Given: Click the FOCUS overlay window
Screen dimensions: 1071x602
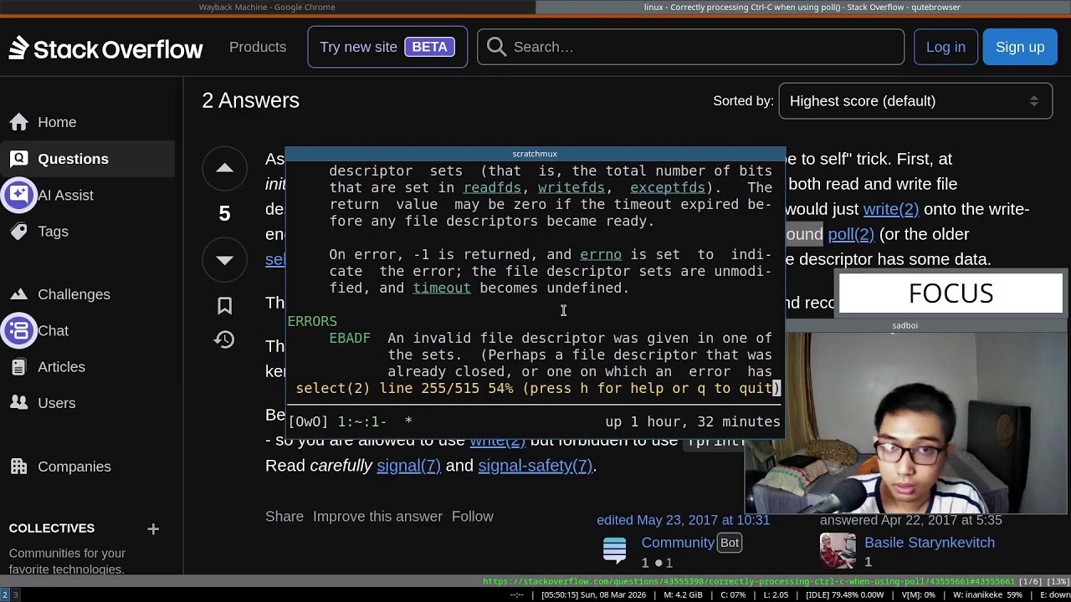Looking at the screenshot, I should 951,293.
